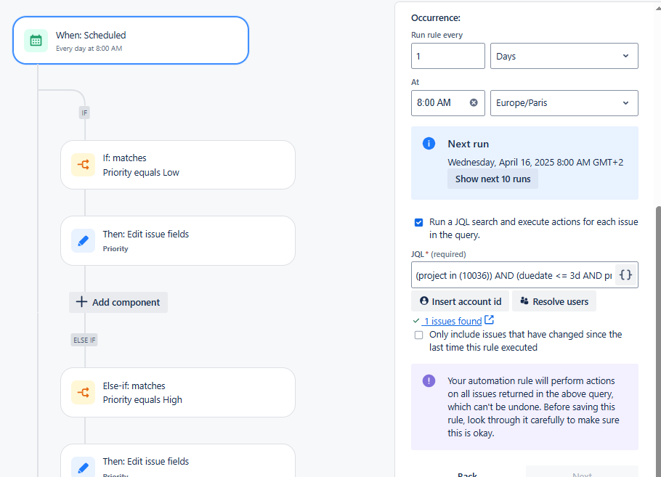Select the Else-if: matches condition node
Viewport: 661px width, 477px height.
(178, 392)
